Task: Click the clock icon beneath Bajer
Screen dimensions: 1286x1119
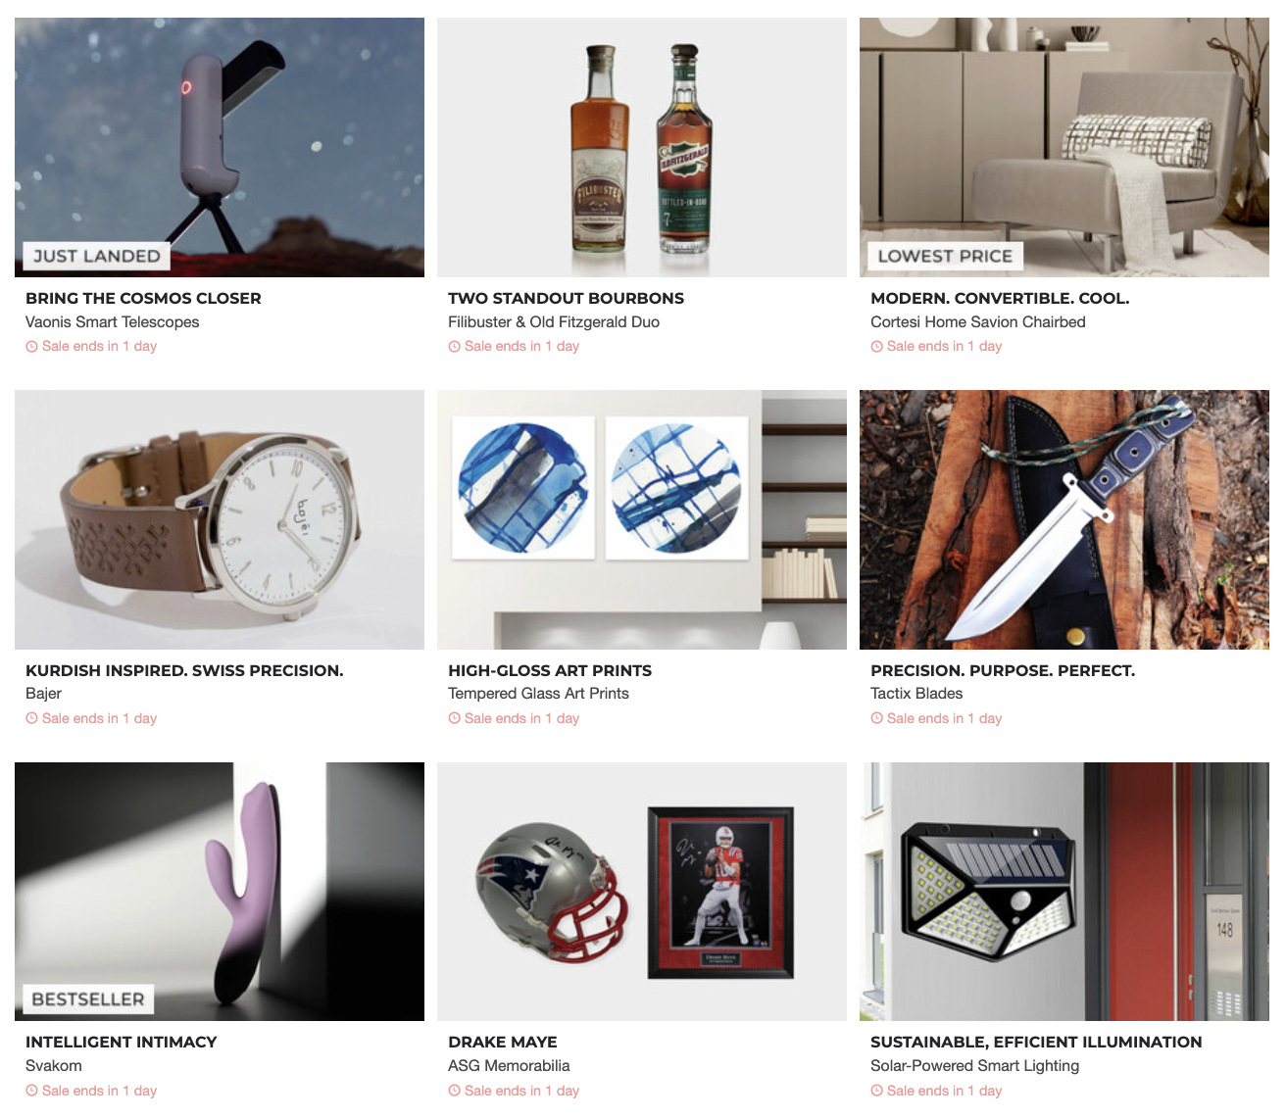Action: click(x=31, y=718)
